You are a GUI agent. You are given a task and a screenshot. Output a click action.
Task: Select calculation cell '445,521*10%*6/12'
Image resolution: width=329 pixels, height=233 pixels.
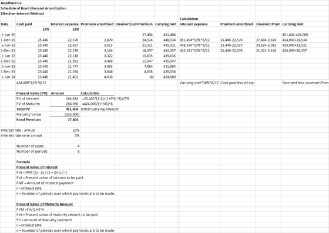(194, 50)
